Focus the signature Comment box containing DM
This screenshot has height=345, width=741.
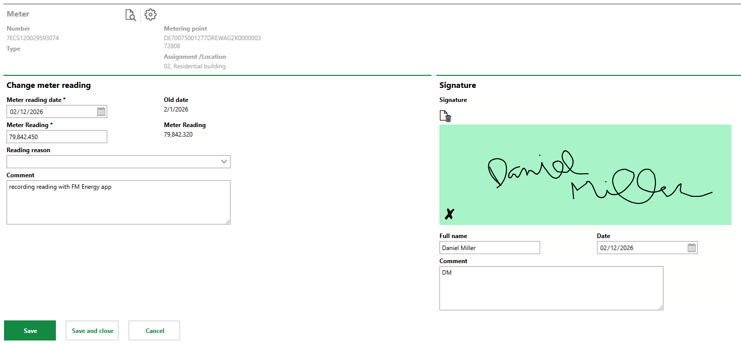pyautogui.click(x=551, y=288)
